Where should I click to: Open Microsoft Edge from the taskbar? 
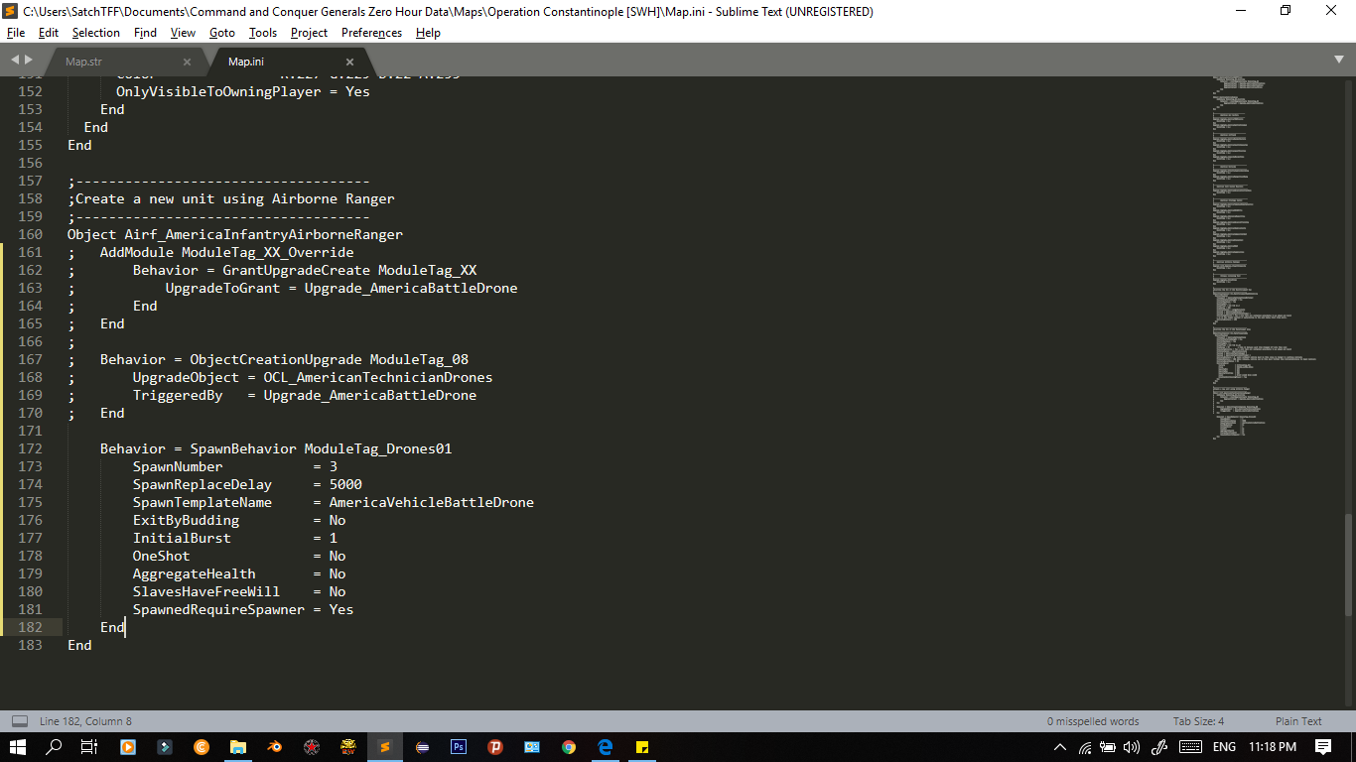point(606,747)
